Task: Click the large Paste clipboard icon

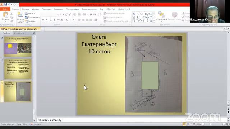Action: [6, 15]
